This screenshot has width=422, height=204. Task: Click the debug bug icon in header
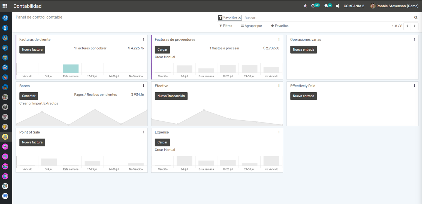coord(305,6)
